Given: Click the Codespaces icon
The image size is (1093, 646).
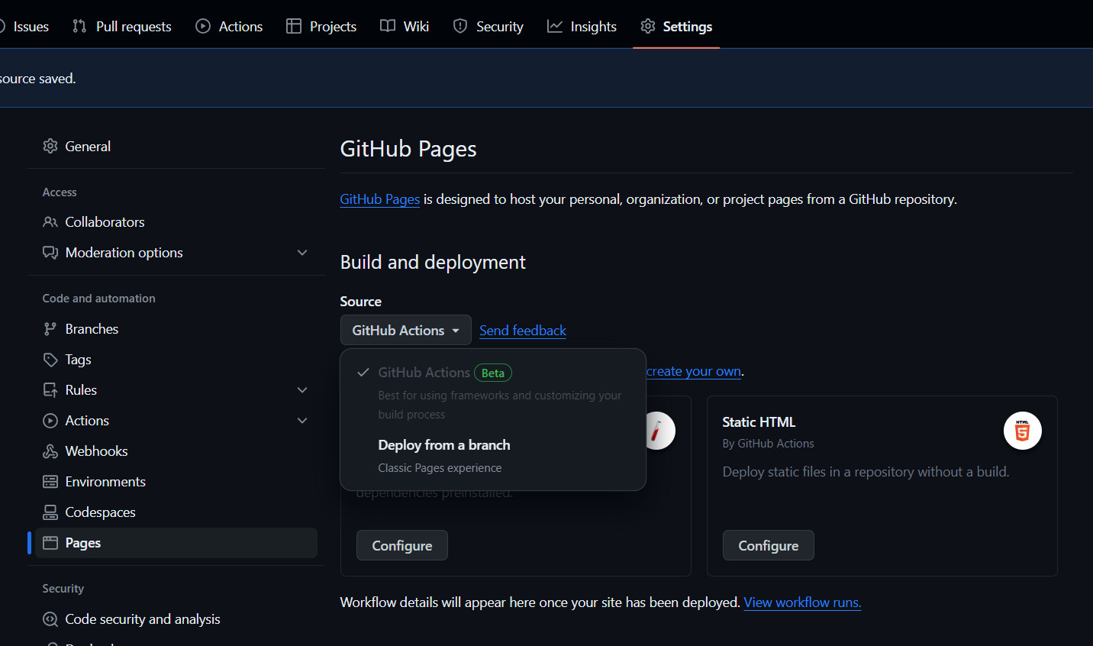Looking at the screenshot, I should pos(50,512).
